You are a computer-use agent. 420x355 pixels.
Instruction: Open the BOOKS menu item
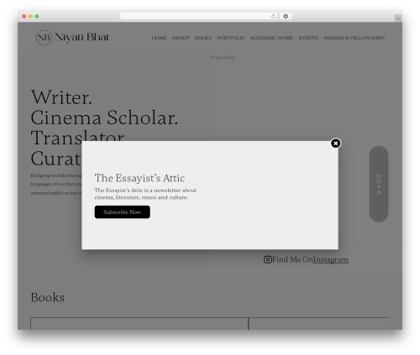[x=203, y=38]
